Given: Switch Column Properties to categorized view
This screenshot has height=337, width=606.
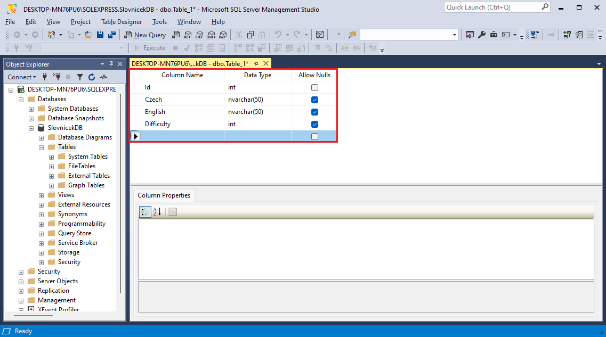Looking at the screenshot, I should tap(144, 211).
